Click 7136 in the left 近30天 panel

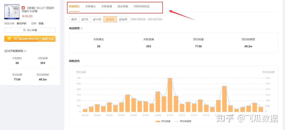point(17,79)
